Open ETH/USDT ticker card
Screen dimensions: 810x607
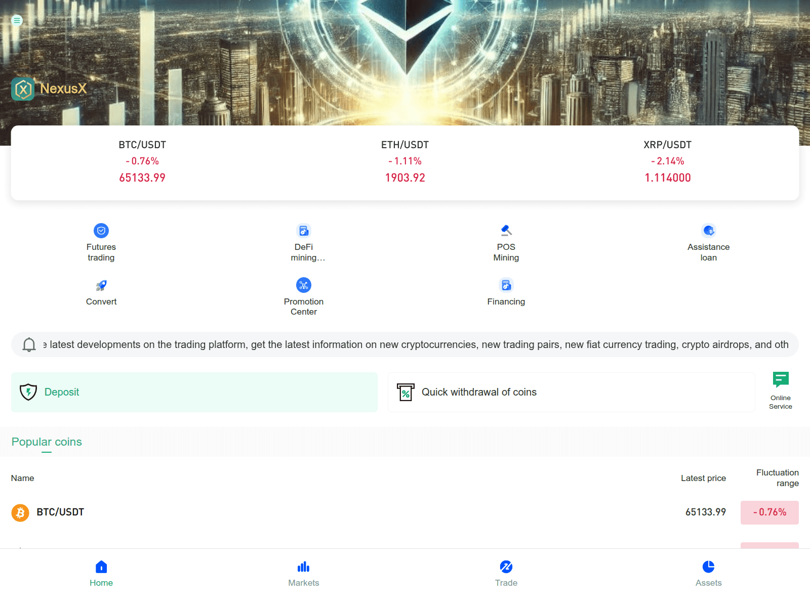coord(405,161)
